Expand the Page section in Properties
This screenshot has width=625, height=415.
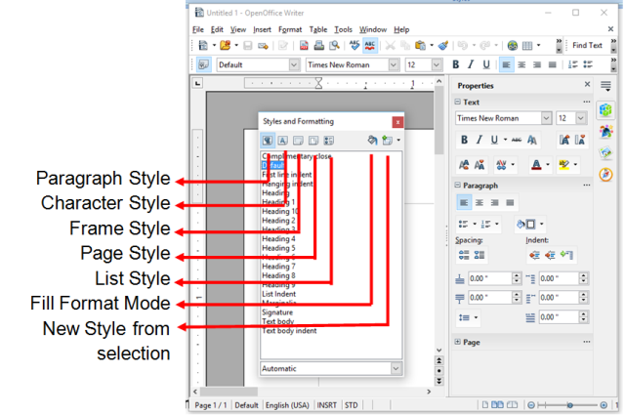(x=458, y=342)
